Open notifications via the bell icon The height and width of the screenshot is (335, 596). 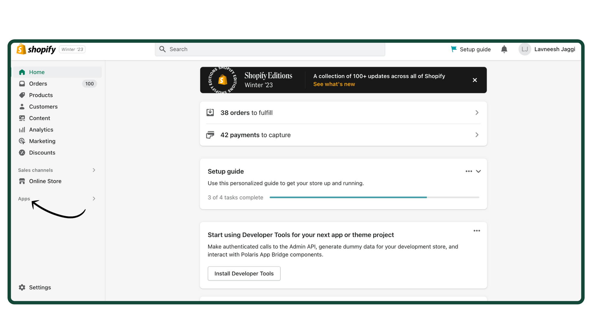[504, 49]
